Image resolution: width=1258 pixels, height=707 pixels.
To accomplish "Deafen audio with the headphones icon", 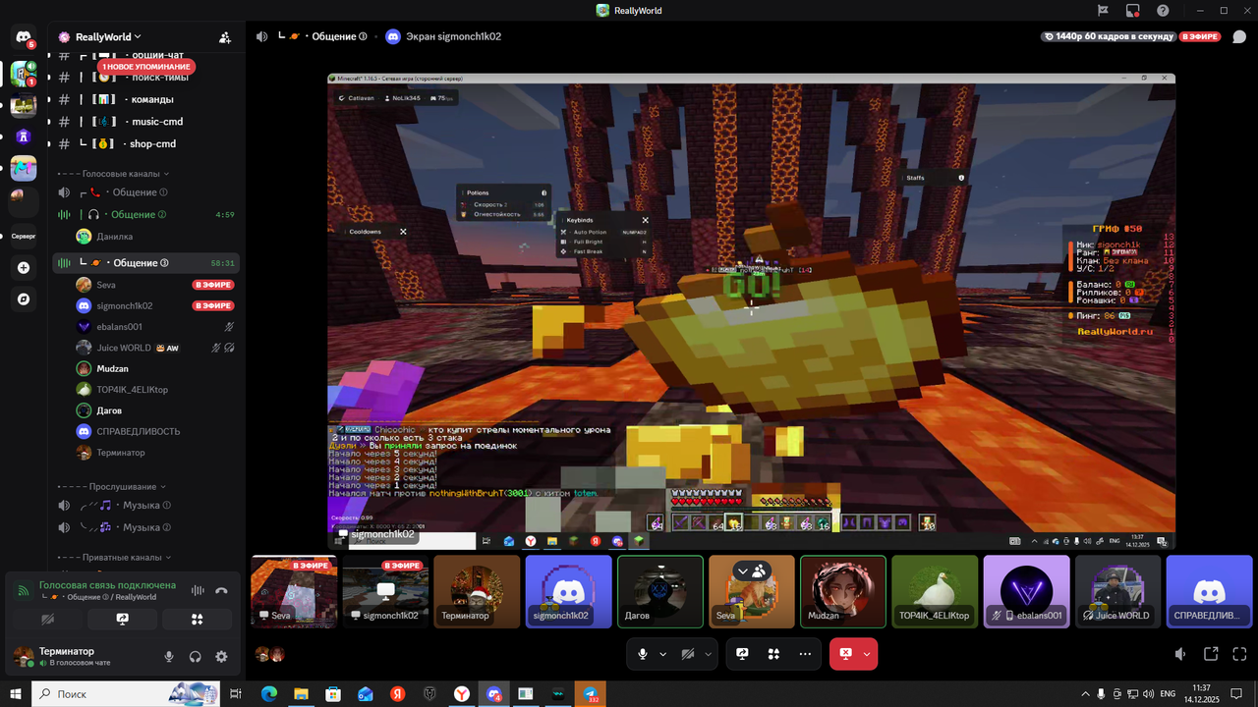I will (196, 657).
